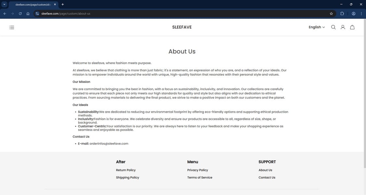Select the sleefave.com about-us tab
The height and width of the screenshot is (195, 366).
[x=33, y=5]
